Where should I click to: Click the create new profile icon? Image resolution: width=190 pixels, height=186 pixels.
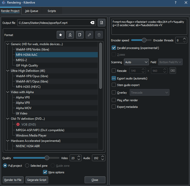click(80, 35)
